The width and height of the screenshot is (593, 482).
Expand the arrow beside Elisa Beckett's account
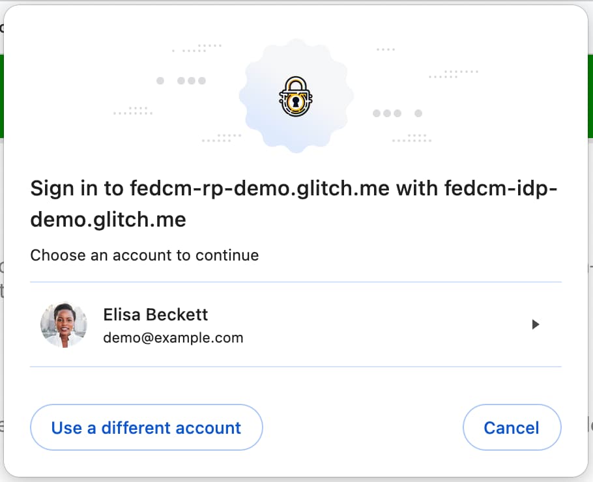coord(536,324)
